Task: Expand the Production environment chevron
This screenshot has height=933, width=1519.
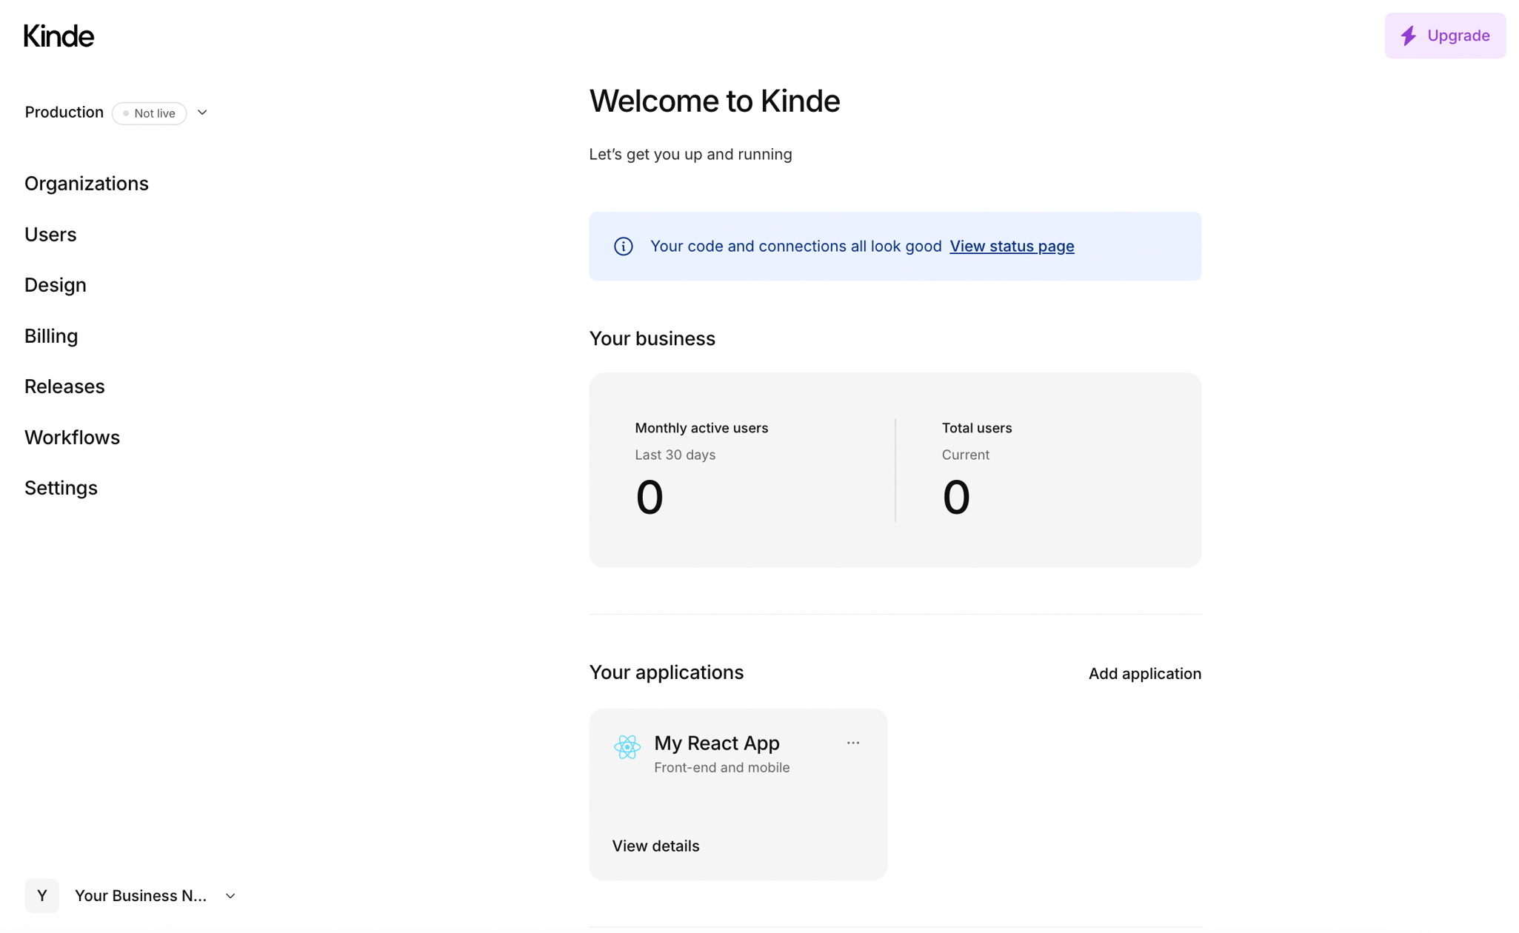Action: point(202,113)
